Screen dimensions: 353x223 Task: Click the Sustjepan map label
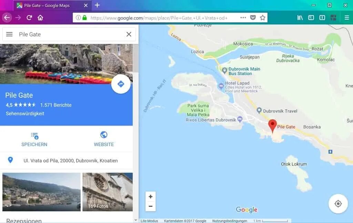[x=250, y=57]
